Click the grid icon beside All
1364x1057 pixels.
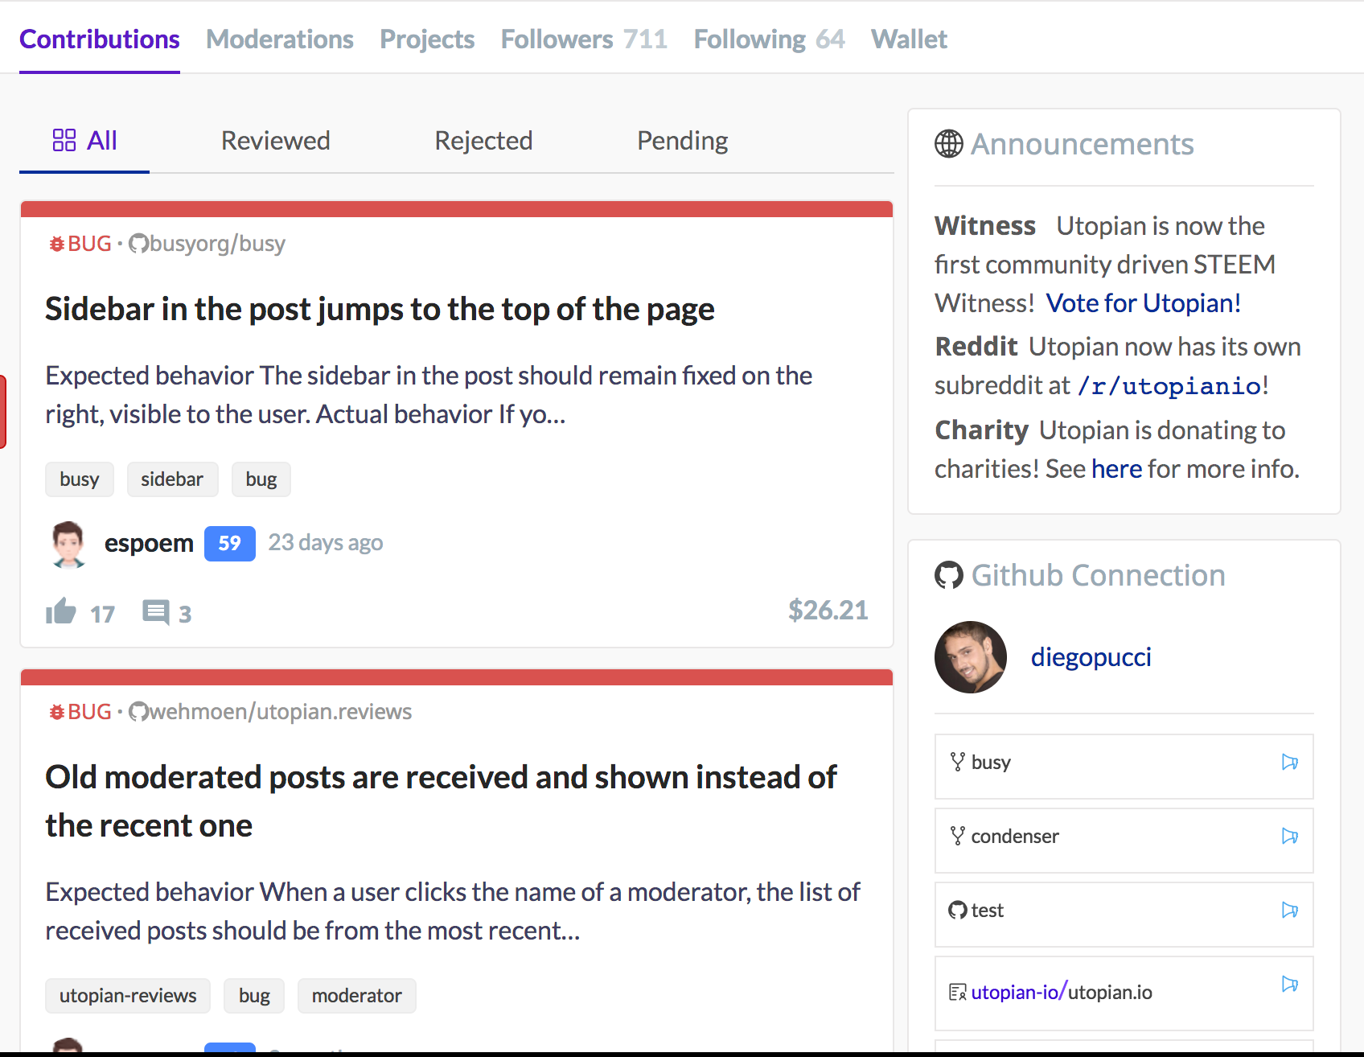(x=64, y=141)
